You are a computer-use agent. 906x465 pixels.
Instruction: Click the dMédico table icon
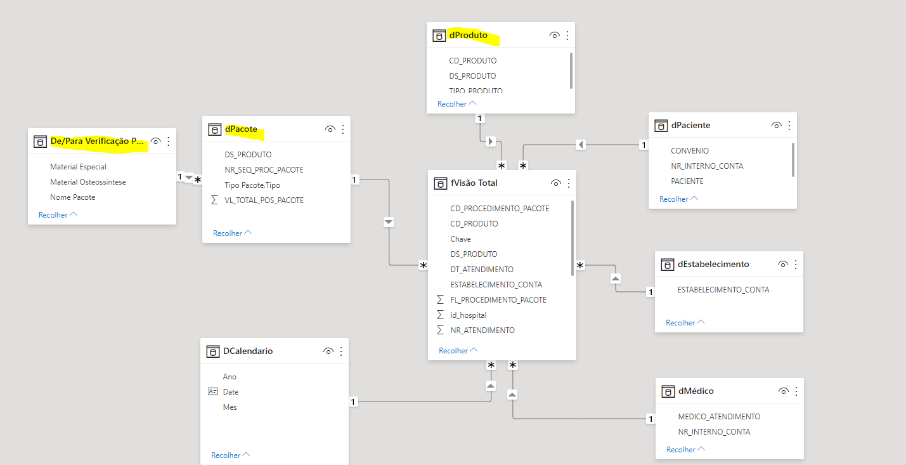(x=668, y=391)
